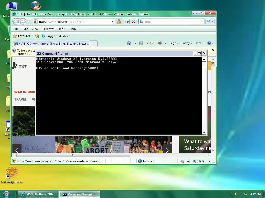Refresh the page with the green arrows
Image resolution: width=265 pixels, height=198 pixels.
pos(127,21)
